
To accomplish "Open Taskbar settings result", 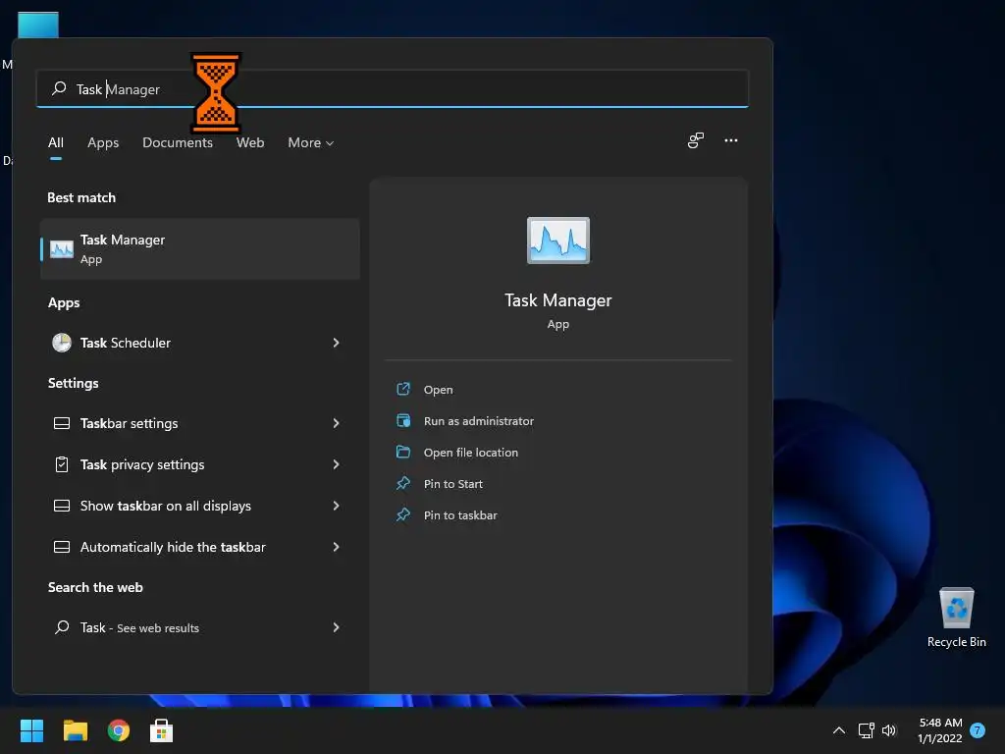I will coord(200,423).
